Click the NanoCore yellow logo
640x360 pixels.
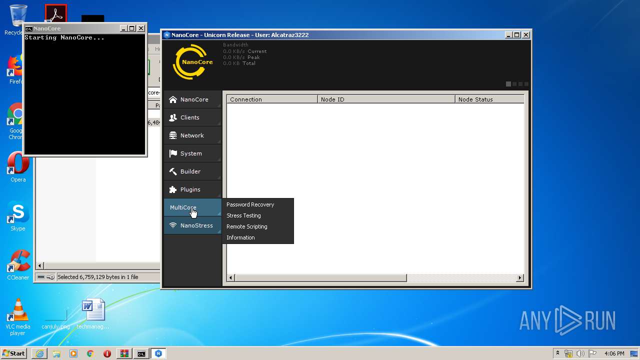(193, 62)
